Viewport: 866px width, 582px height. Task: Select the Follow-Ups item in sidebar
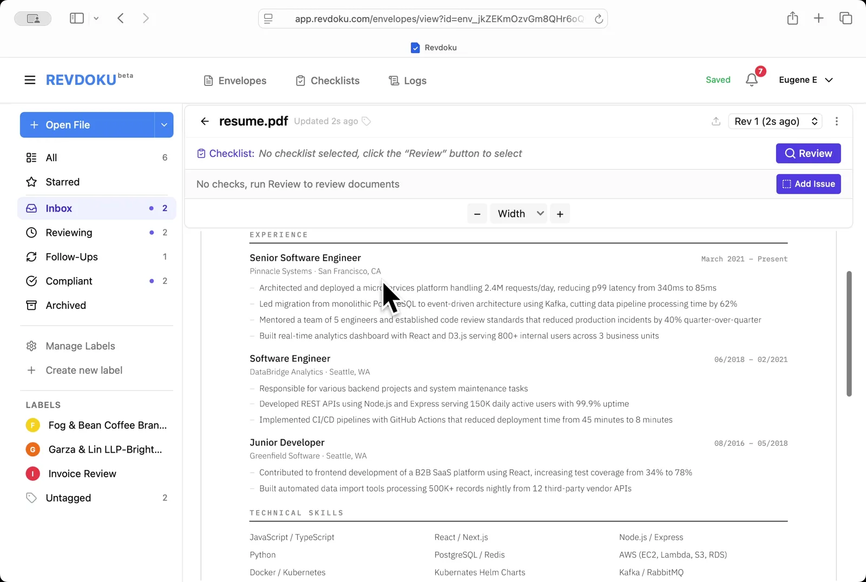click(71, 256)
